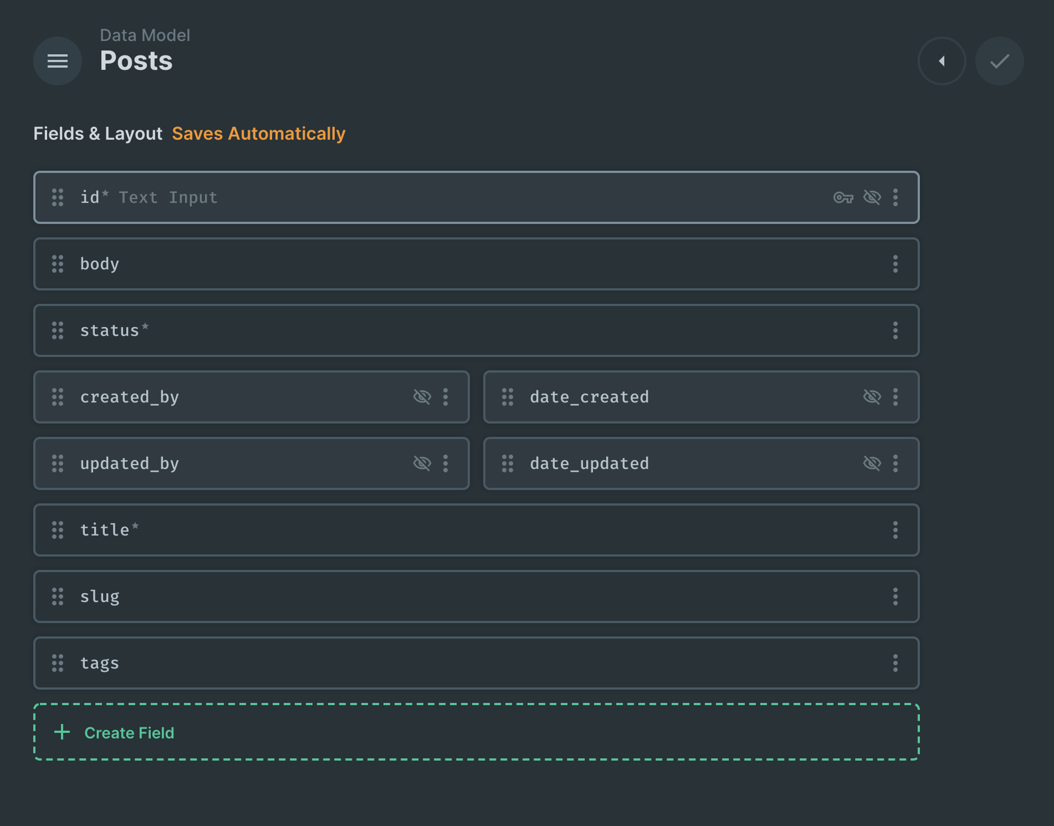The image size is (1054, 826).
Task: Click the drag handle of tags field
Action: pyautogui.click(x=58, y=663)
